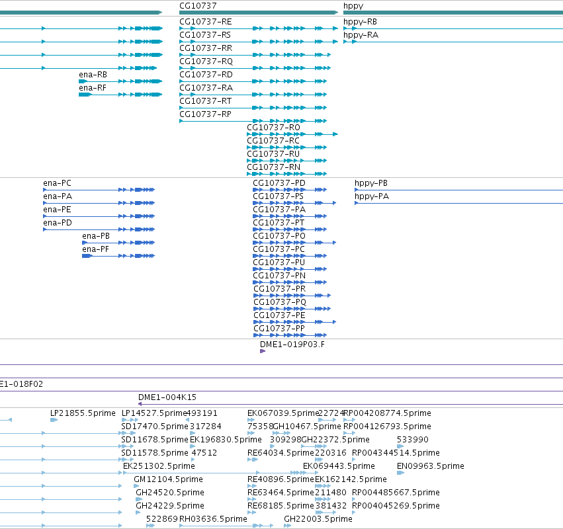Click protein label CG10737-PS
Viewport: 563px width, 529px height.
point(278,196)
